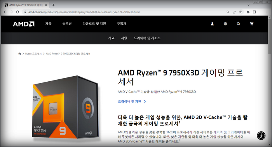Click the Ryzen 9 product box image

click(66, 107)
